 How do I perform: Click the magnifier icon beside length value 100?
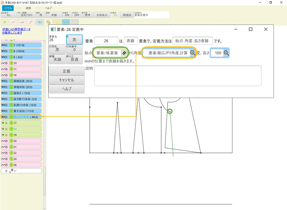click(x=225, y=53)
